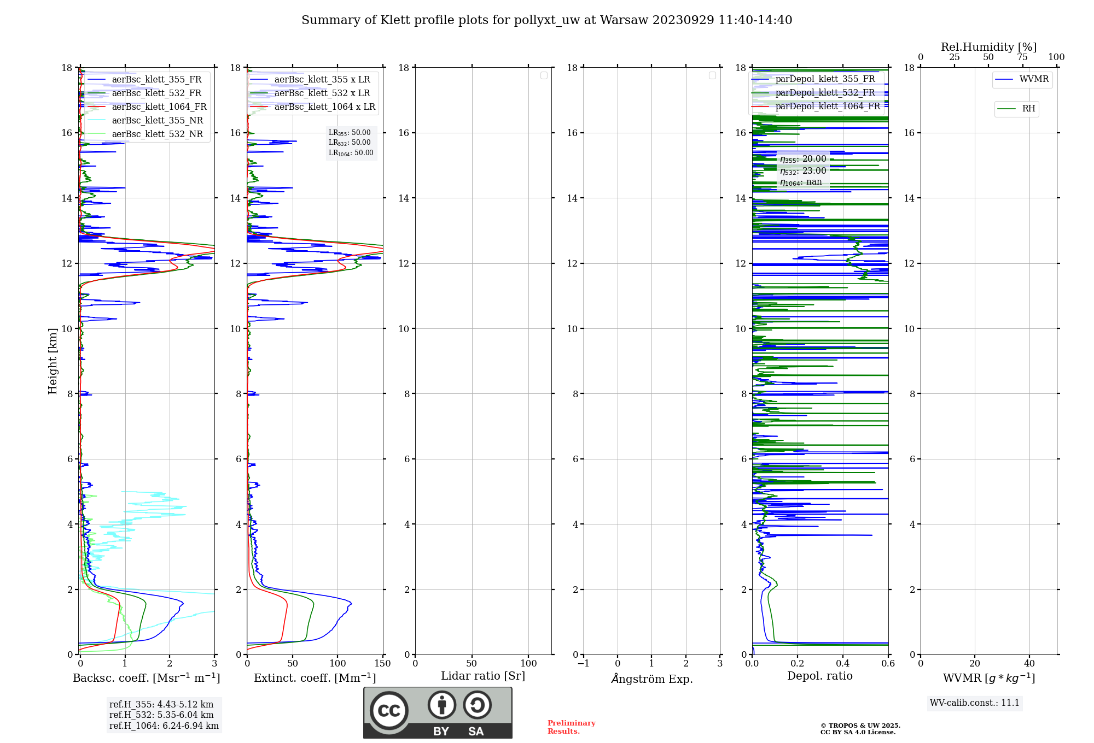Click the Ångström Exp. axis label
This screenshot has height=743, width=1094.
652,679
